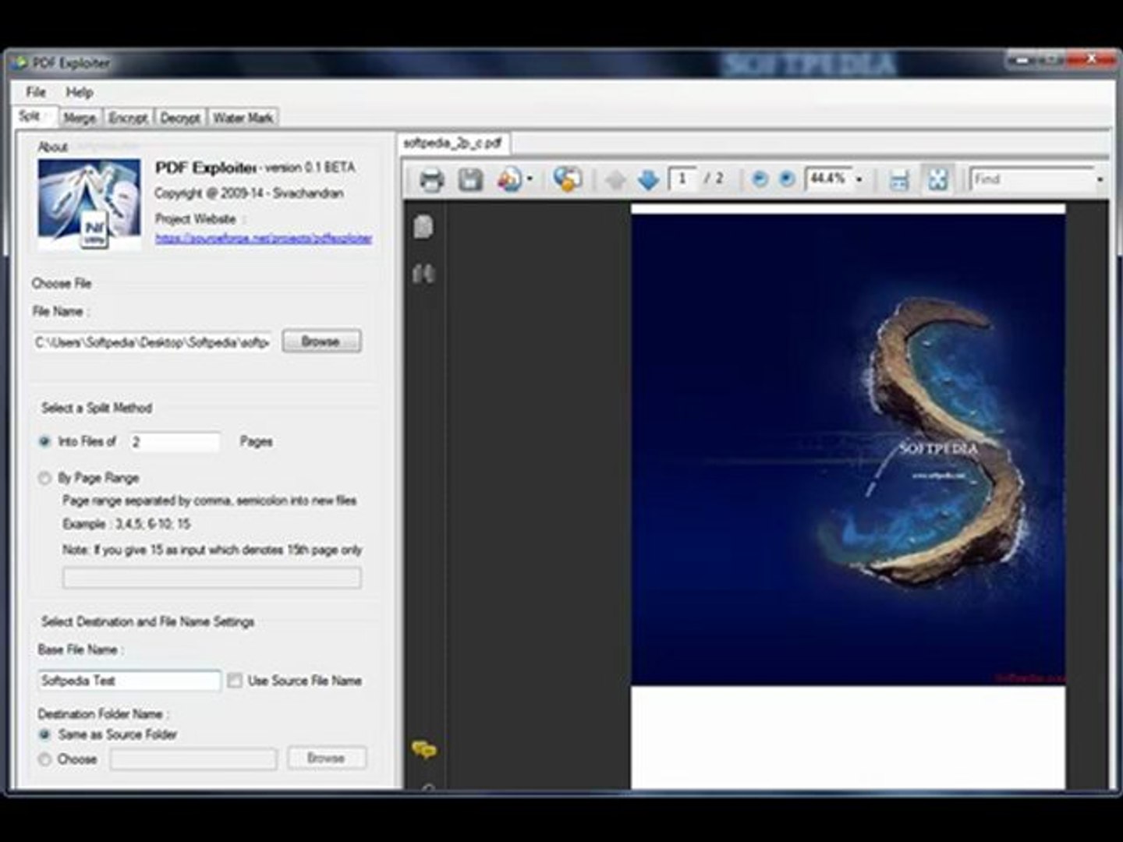Screen dimensions: 1123x842
Task: Check the Use Source File Name box
Action: click(235, 681)
